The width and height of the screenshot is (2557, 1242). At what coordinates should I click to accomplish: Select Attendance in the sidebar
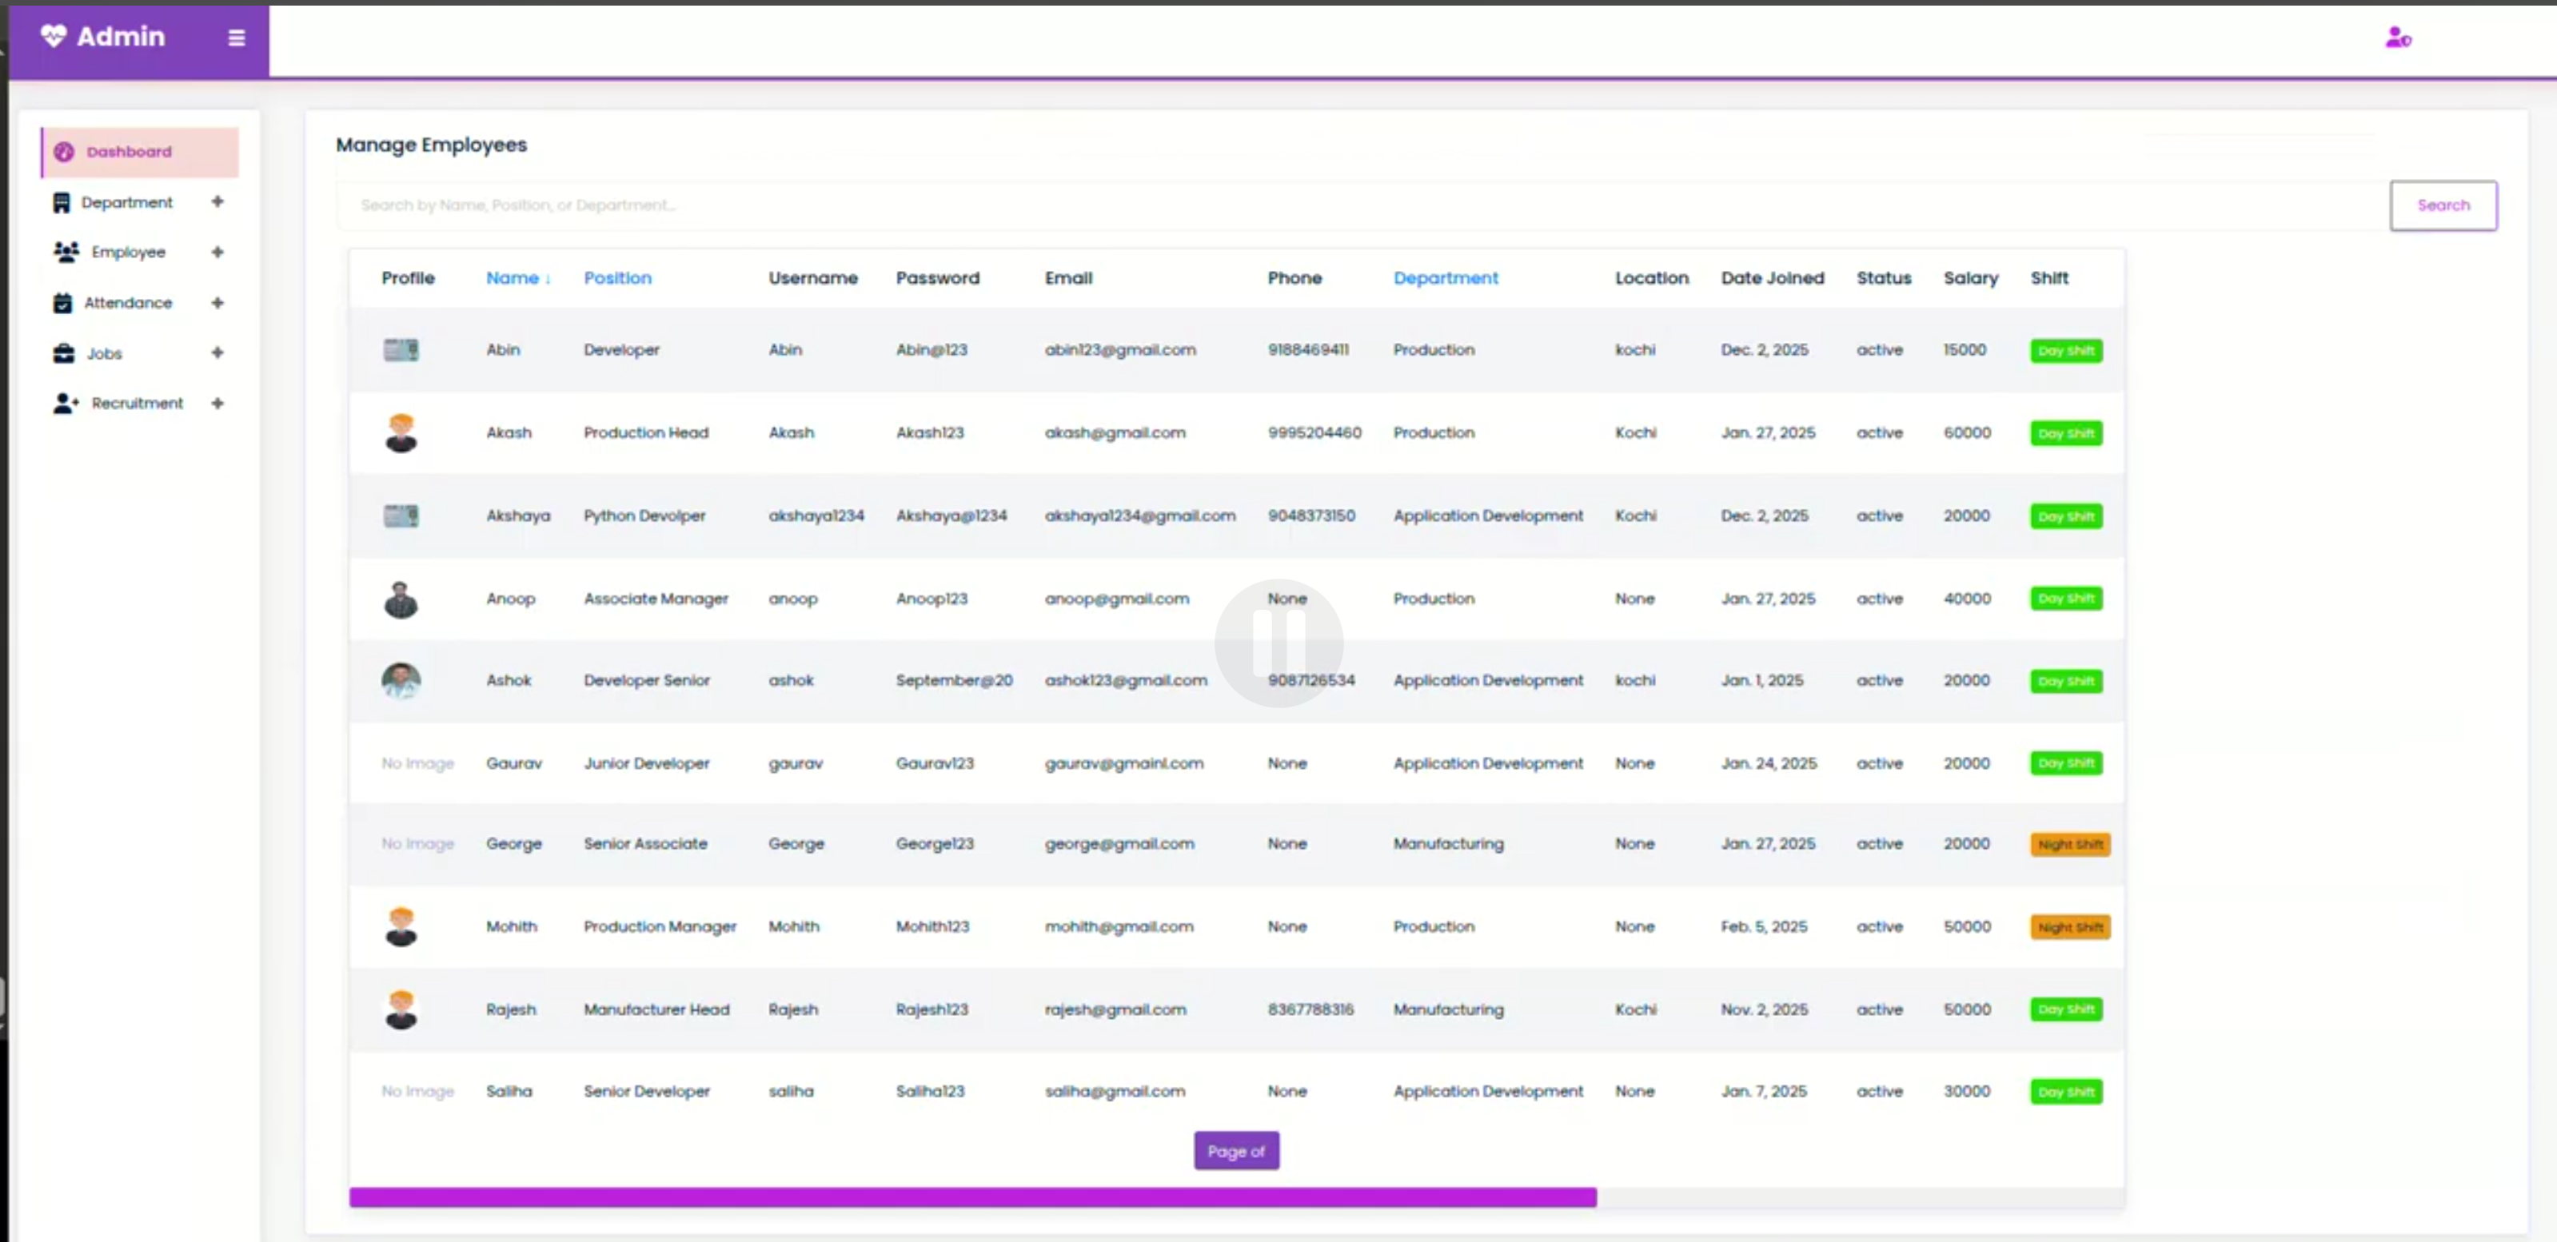click(128, 303)
